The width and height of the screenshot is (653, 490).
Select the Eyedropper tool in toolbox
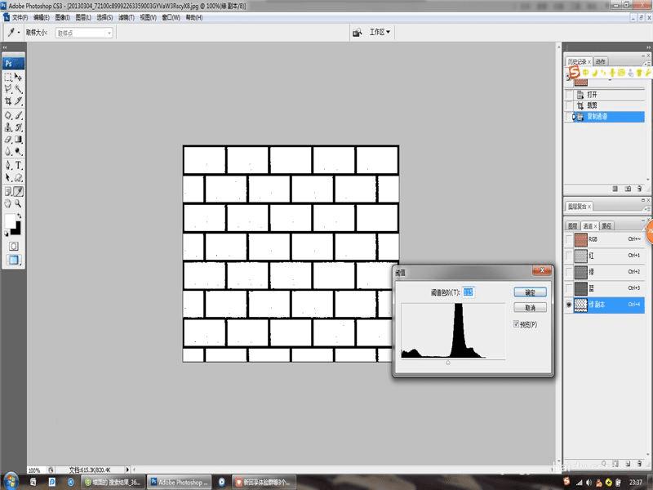(18, 192)
